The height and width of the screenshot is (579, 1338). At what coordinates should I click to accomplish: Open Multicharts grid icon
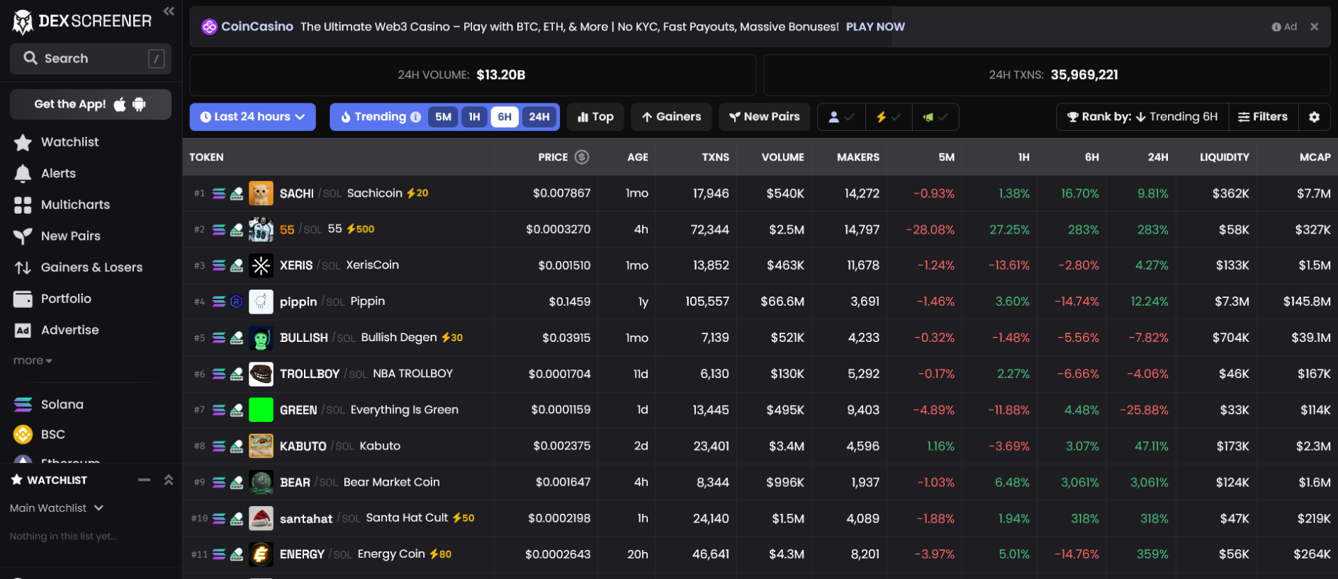23,205
